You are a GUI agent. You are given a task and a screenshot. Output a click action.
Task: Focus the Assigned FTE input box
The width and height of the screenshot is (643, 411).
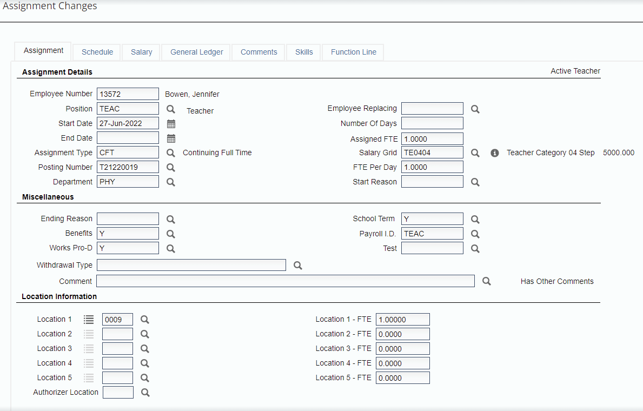point(432,139)
